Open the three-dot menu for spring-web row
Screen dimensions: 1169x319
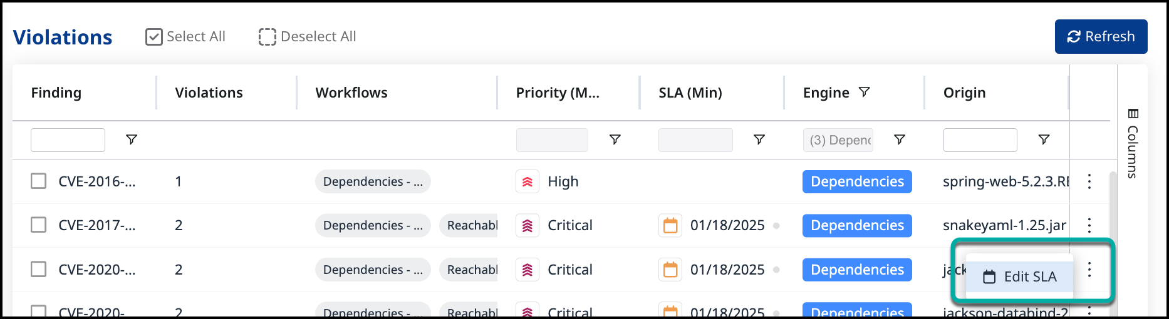tap(1089, 181)
